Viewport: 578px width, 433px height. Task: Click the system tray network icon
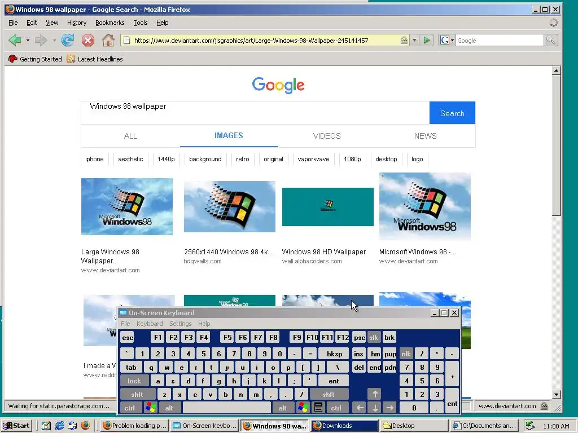click(x=530, y=426)
